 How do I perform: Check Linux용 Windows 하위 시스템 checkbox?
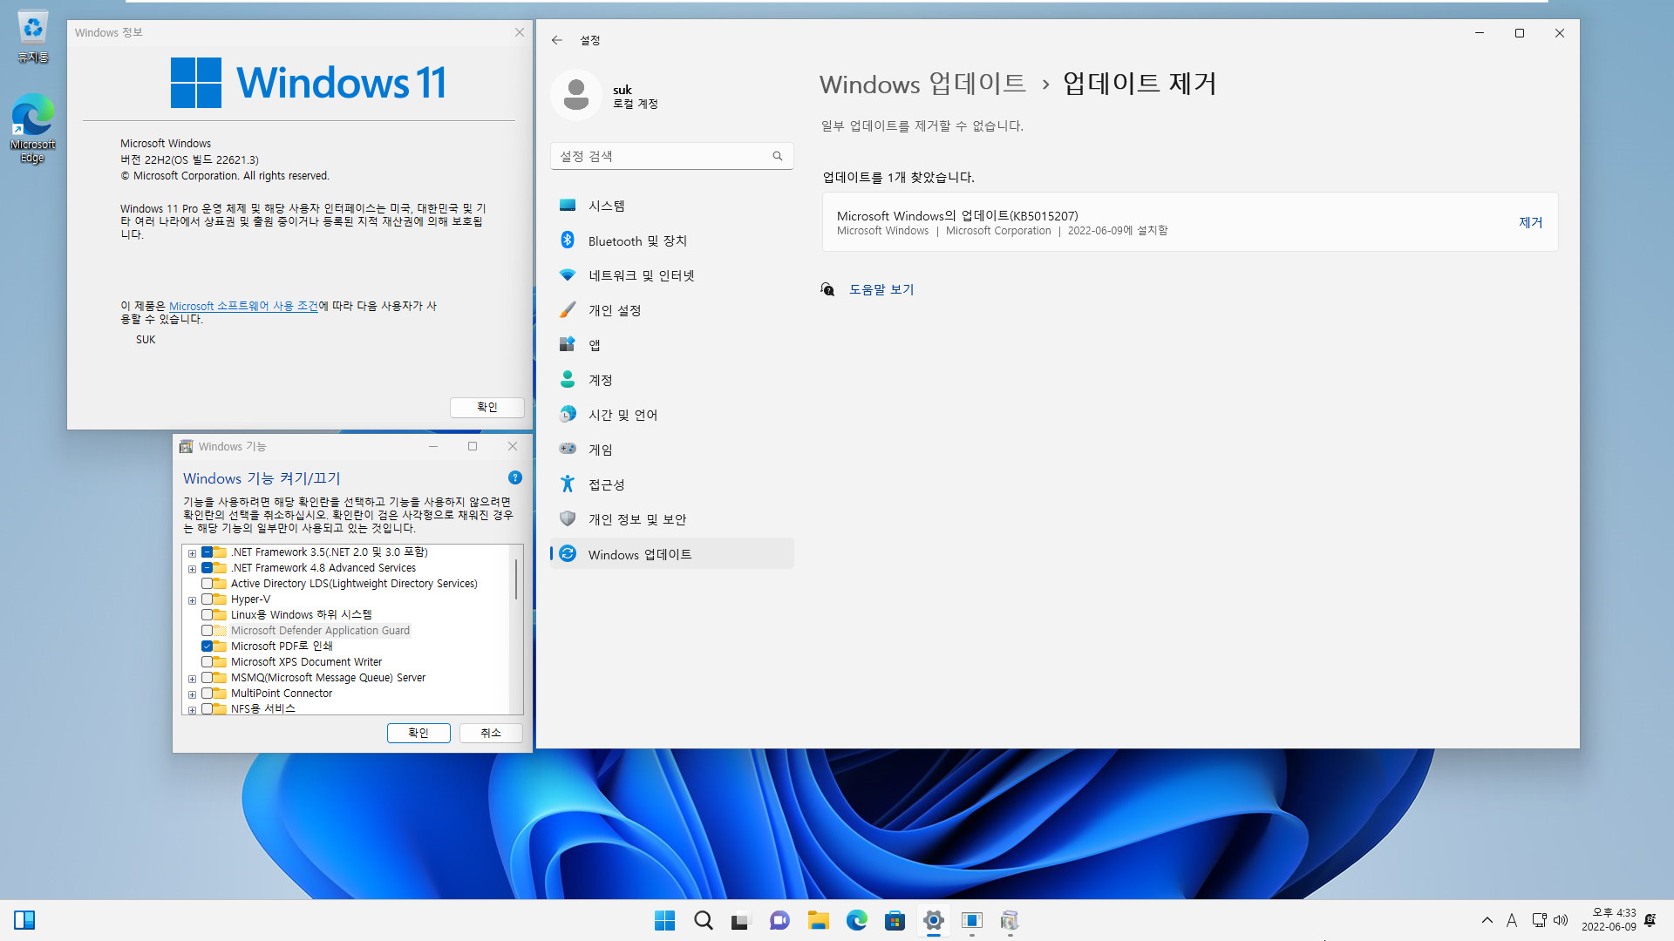208,615
